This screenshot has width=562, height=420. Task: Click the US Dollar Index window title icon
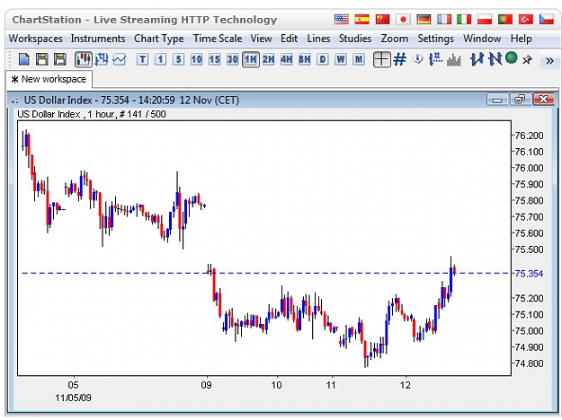click(14, 101)
